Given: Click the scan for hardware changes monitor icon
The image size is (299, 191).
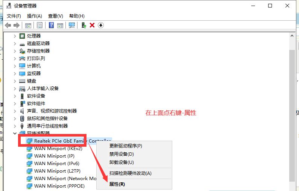Looking at the screenshot, I should point(72,25).
